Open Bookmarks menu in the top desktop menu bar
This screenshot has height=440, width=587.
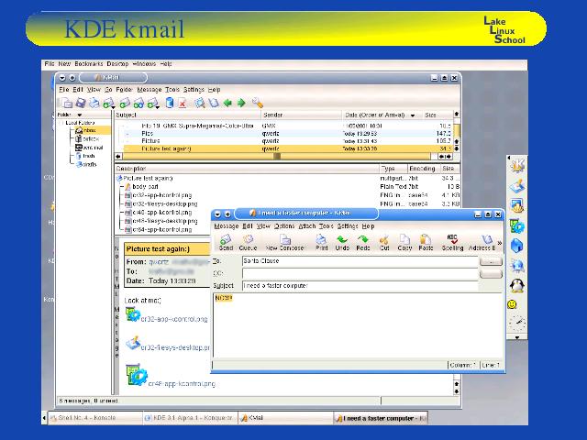point(89,64)
